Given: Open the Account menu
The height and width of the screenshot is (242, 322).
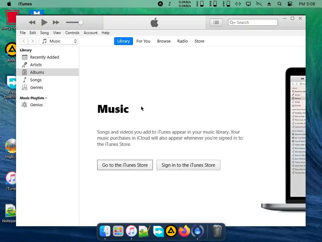Looking at the screenshot, I should point(90,33).
